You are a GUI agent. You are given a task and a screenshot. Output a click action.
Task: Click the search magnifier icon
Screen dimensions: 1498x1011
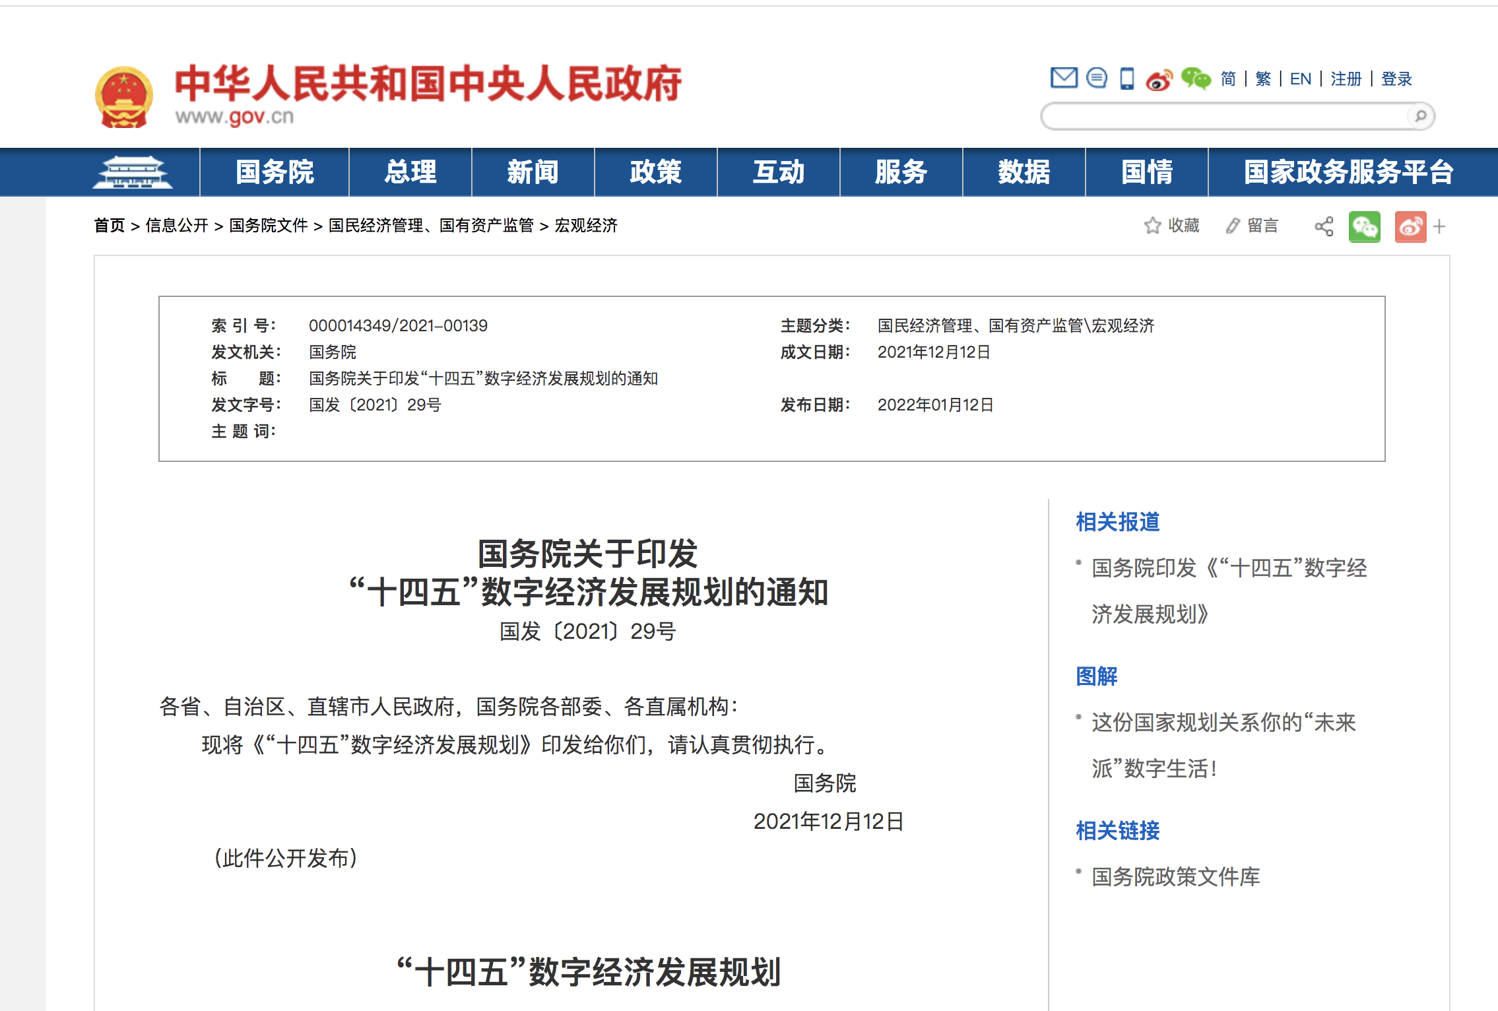click(1420, 115)
